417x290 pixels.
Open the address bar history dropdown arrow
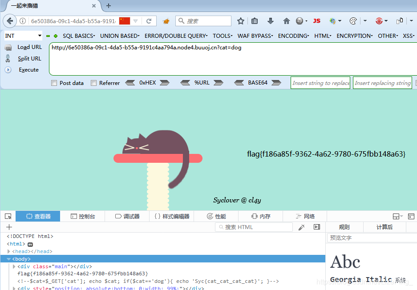pos(136,21)
